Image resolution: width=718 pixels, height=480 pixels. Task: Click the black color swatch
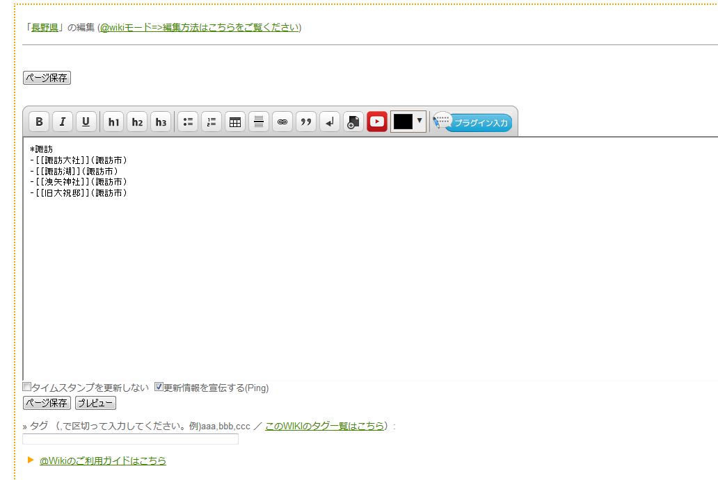403,122
